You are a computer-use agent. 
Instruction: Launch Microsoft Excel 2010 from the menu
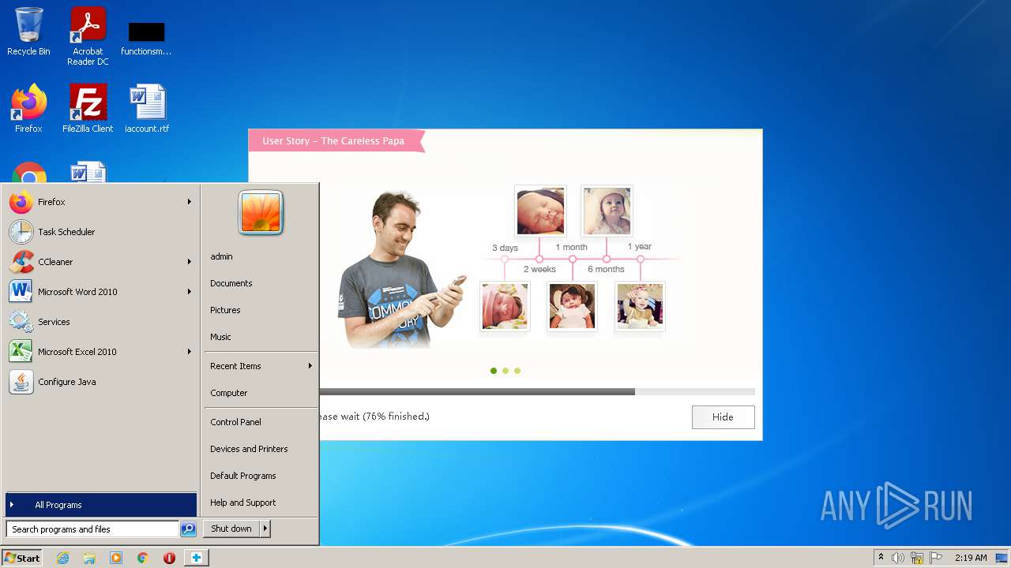pyautogui.click(x=100, y=352)
